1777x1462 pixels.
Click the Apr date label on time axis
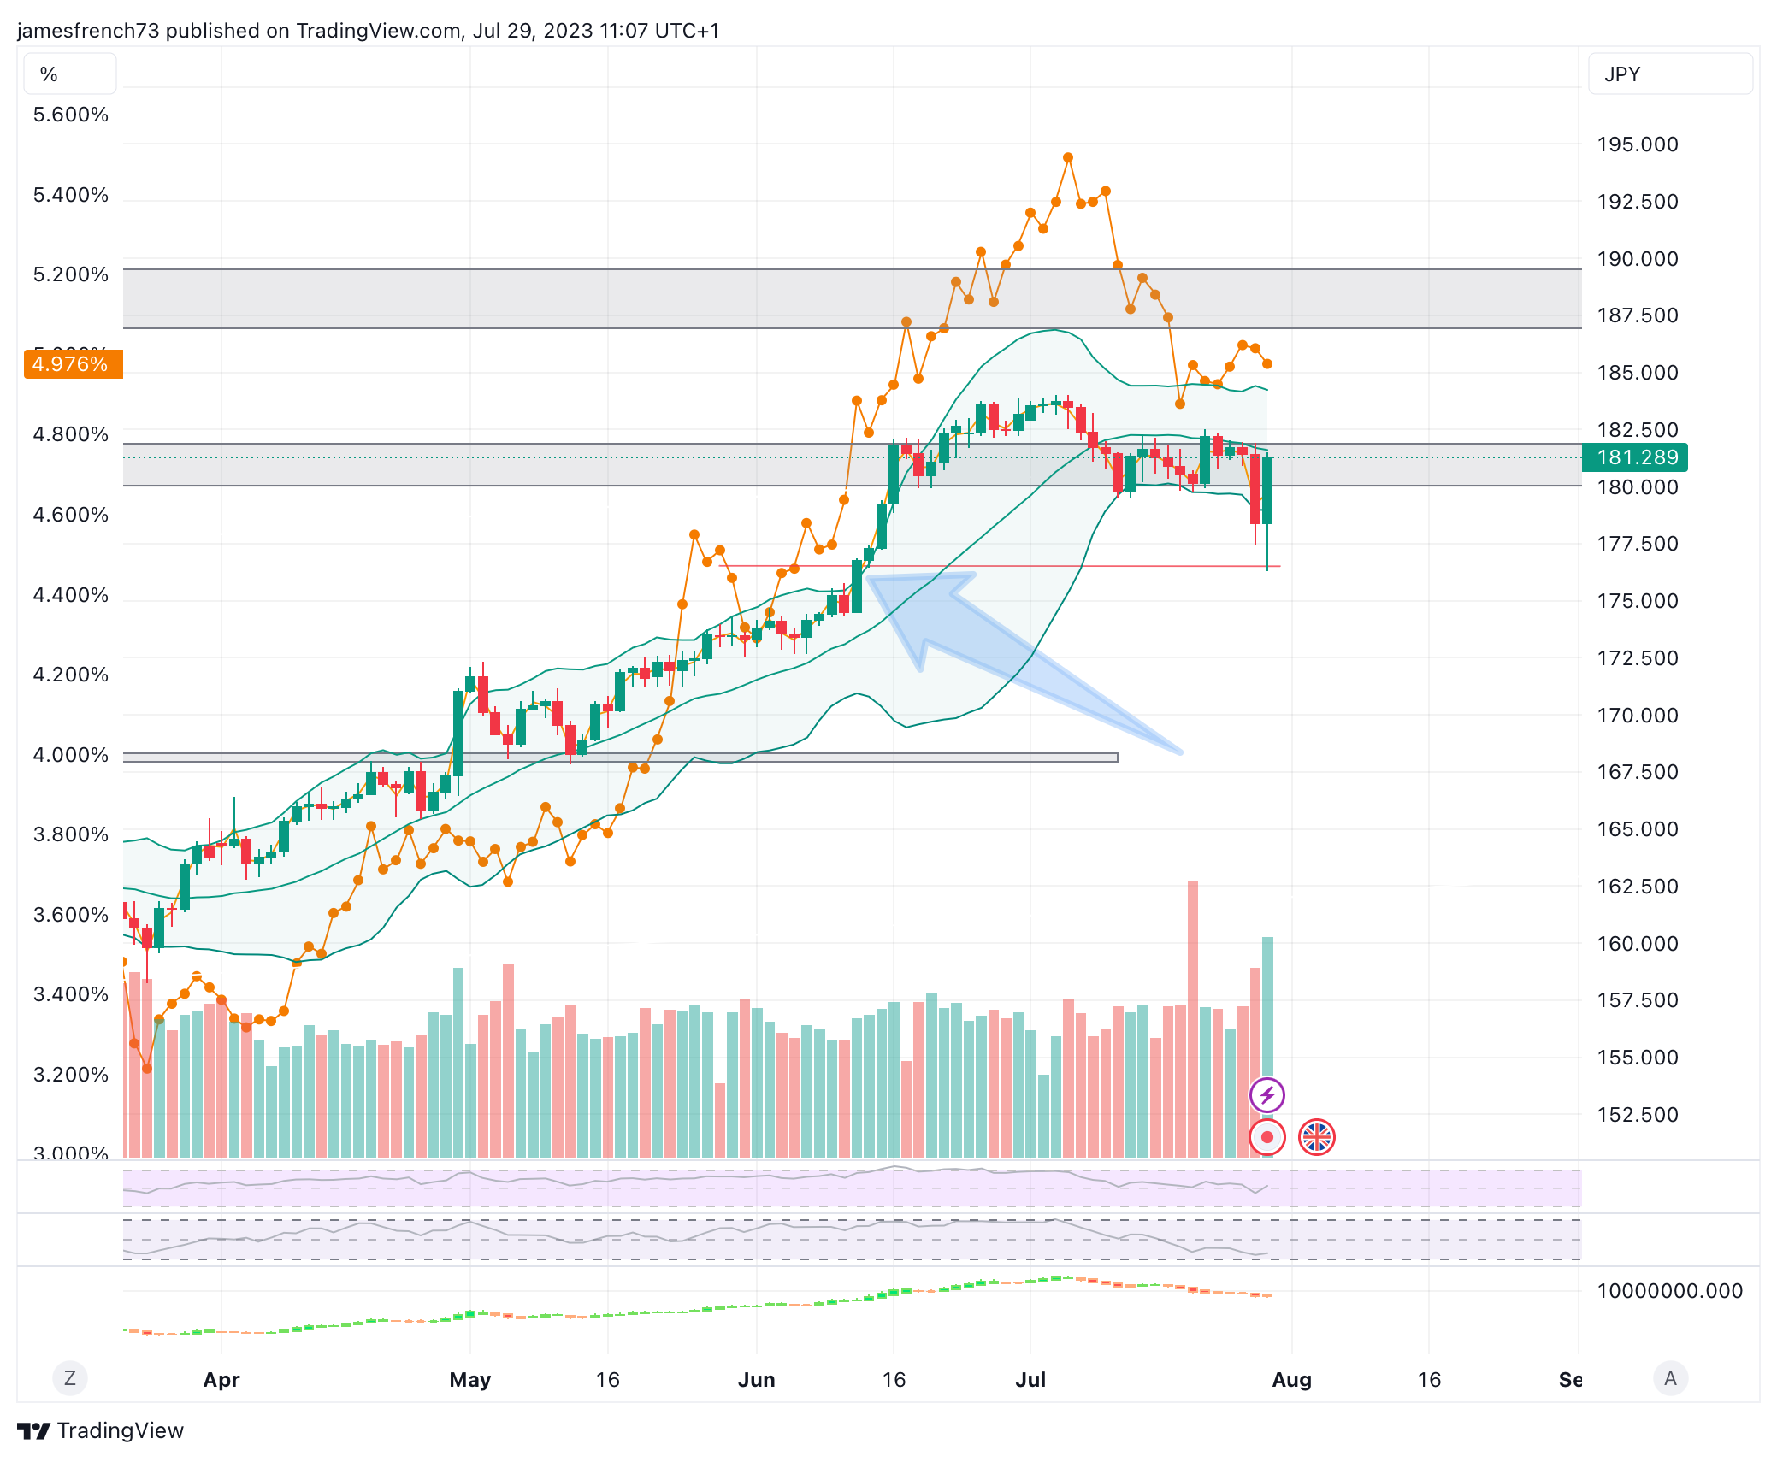click(x=221, y=1379)
